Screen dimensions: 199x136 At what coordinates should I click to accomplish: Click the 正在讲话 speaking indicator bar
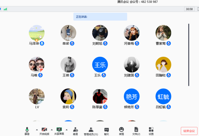(100, 17)
